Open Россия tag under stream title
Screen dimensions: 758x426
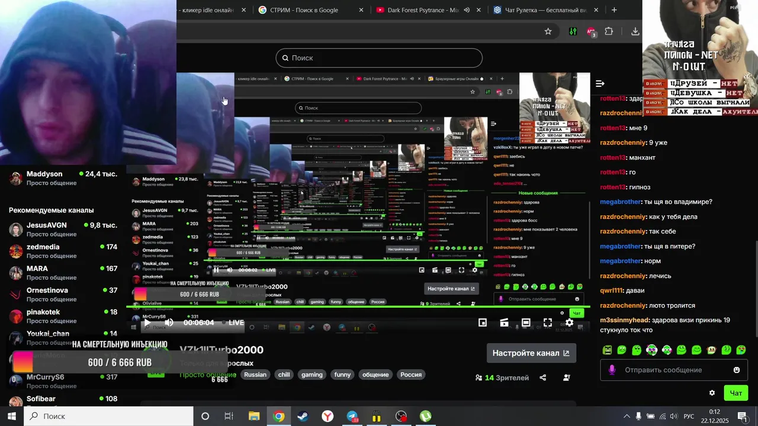click(411, 375)
